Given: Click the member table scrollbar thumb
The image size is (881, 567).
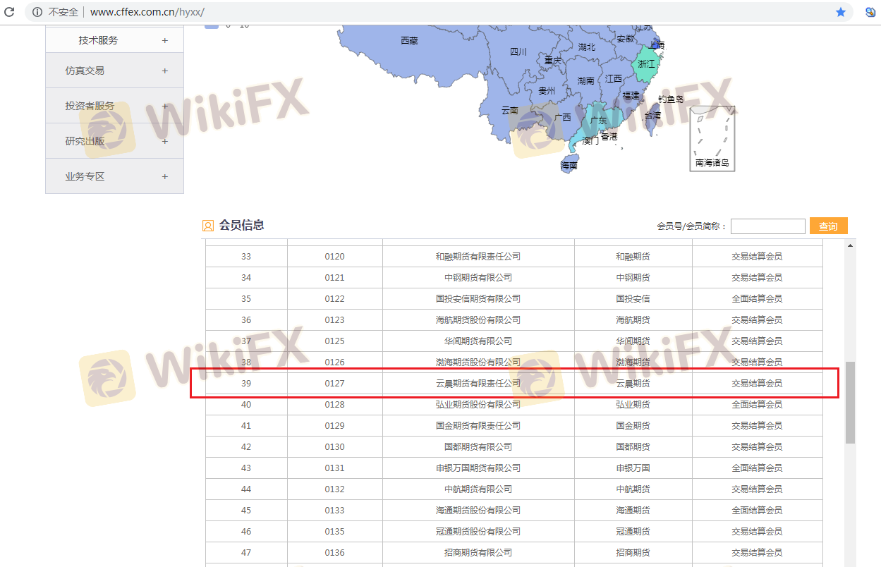Looking at the screenshot, I should pos(850,402).
